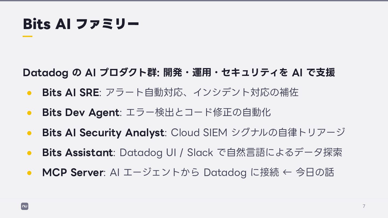
Task: Click the Cloud SIEM シグナルの自律トリアージ text
Action: click(x=258, y=132)
